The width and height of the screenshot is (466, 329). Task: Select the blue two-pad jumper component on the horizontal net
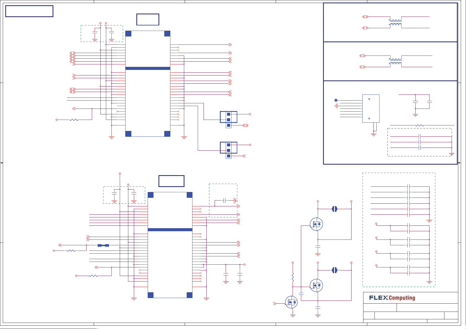point(103,245)
